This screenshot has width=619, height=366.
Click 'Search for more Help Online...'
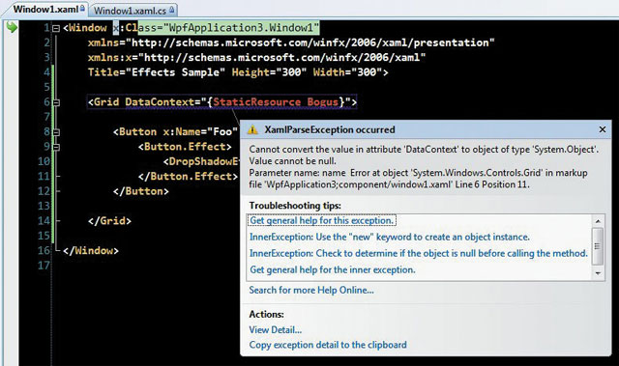311,290
